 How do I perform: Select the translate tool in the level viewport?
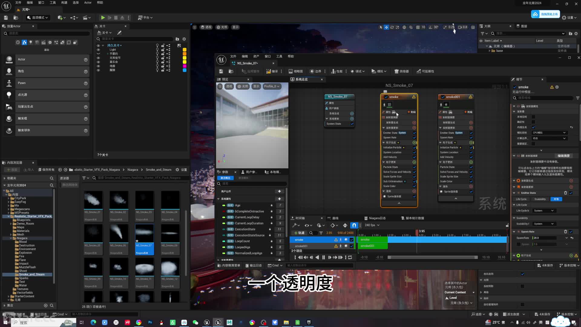click(x=386, y=27)
